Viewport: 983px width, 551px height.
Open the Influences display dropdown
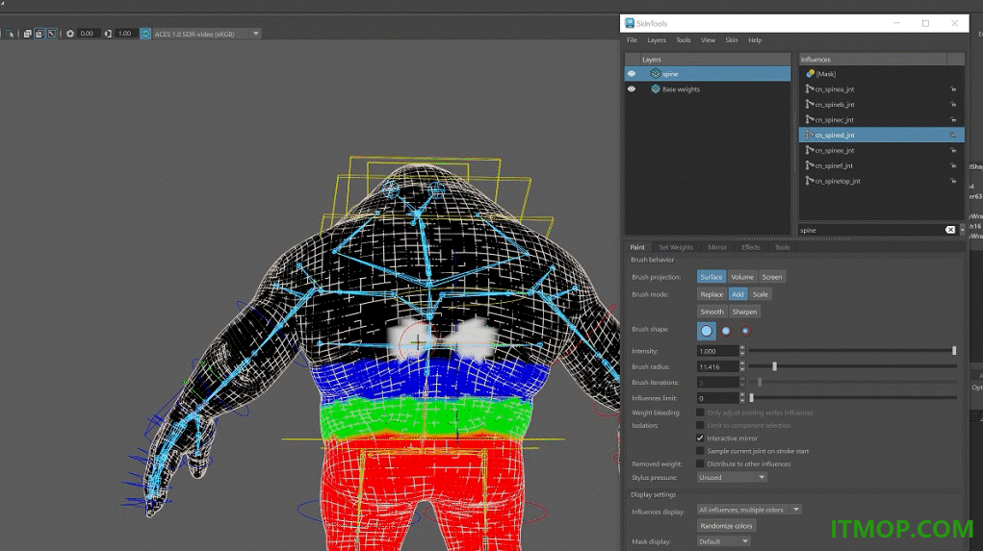point(749,510)
